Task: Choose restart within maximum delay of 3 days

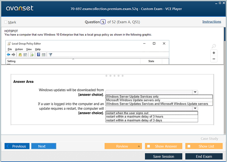Action: 152,120
